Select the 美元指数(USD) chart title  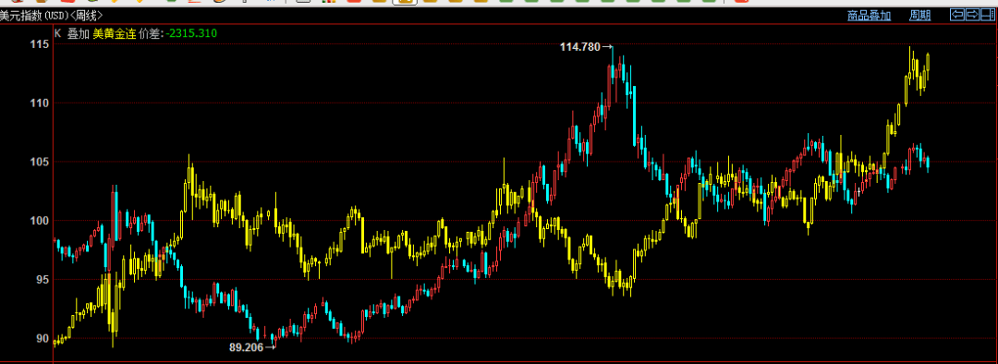pos(33,15)
